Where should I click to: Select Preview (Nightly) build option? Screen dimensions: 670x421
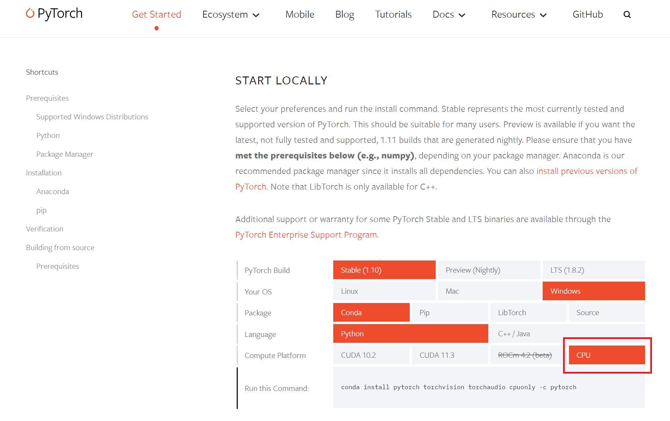(x=489, y=270)
